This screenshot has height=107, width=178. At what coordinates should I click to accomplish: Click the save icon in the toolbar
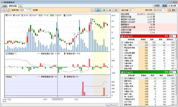coord(4,10)
